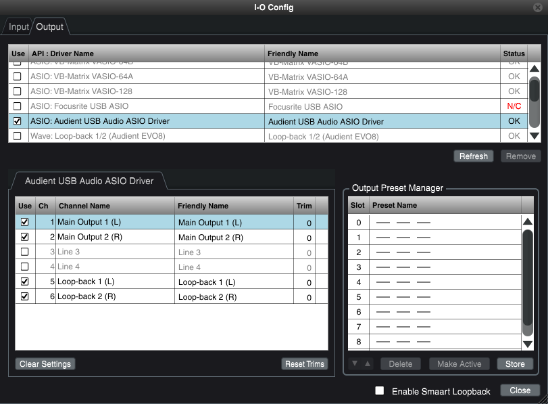Click 'API : Driver Name' column header
The width and height of the screenshot is (548, 404).
pos(147,53)
